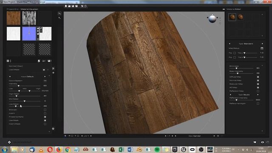
Task: Toggle the Sharpen checkbox
Action: [45, 110]
